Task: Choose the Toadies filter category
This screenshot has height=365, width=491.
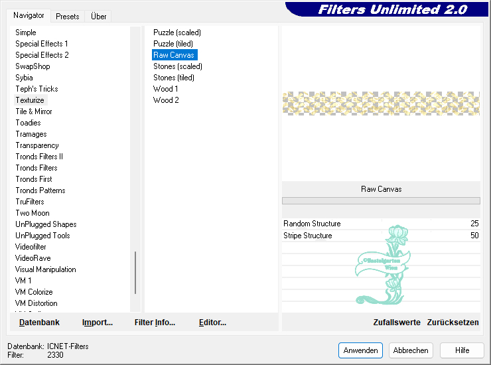Action: (28, 123)
